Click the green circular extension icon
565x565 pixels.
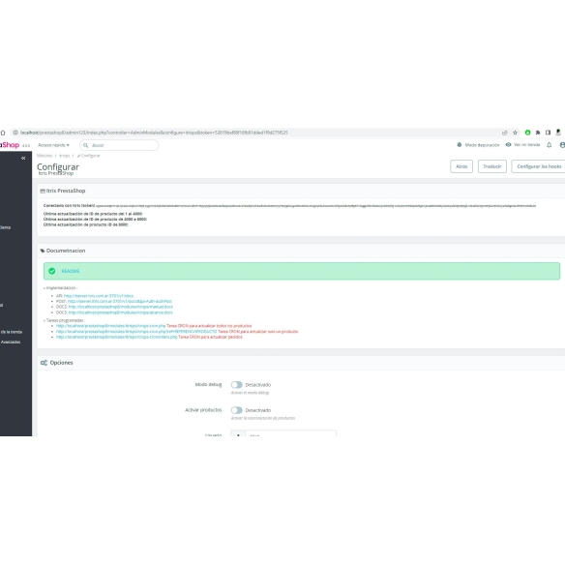[527, 133]
